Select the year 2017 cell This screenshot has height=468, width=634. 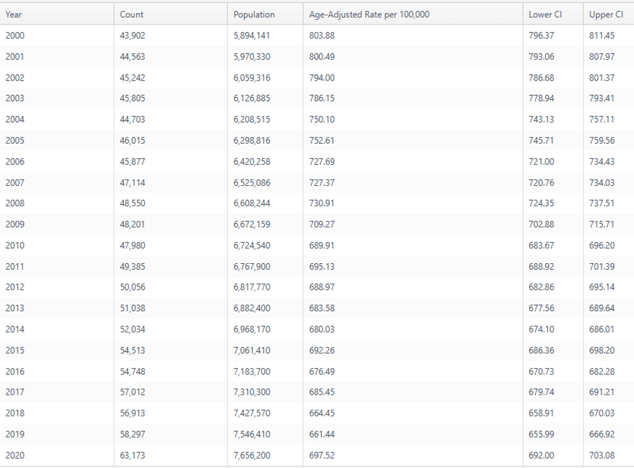(15, 392)
